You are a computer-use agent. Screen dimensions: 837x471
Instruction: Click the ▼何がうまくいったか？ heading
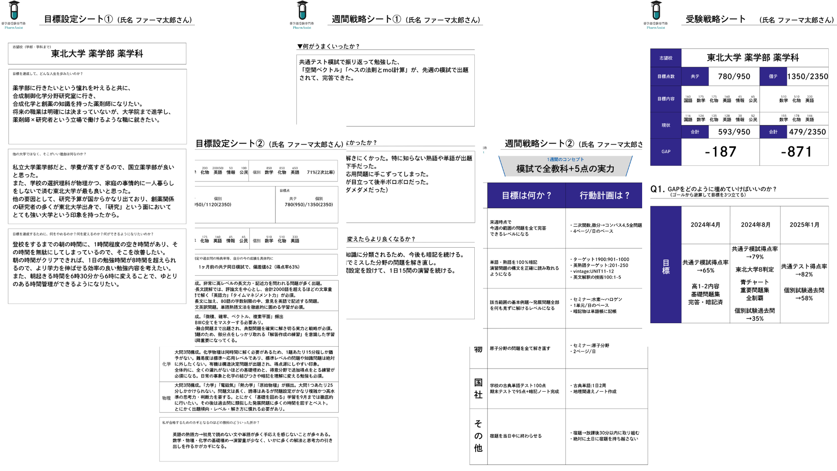pyautogui.click(x=328, y=46)
